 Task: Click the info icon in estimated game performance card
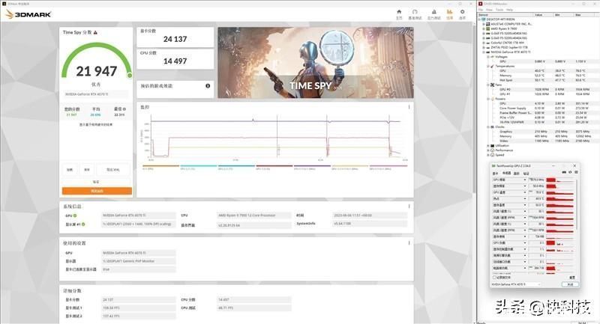(208, 86)
